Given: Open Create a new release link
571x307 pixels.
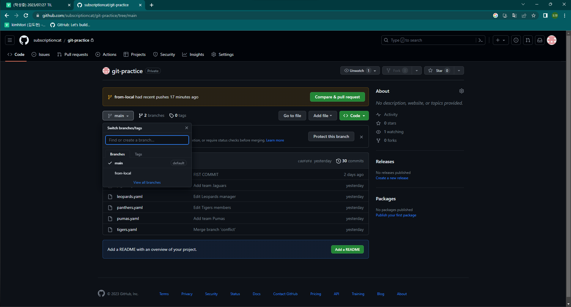Looking at the screenshot, I should 392,178.
